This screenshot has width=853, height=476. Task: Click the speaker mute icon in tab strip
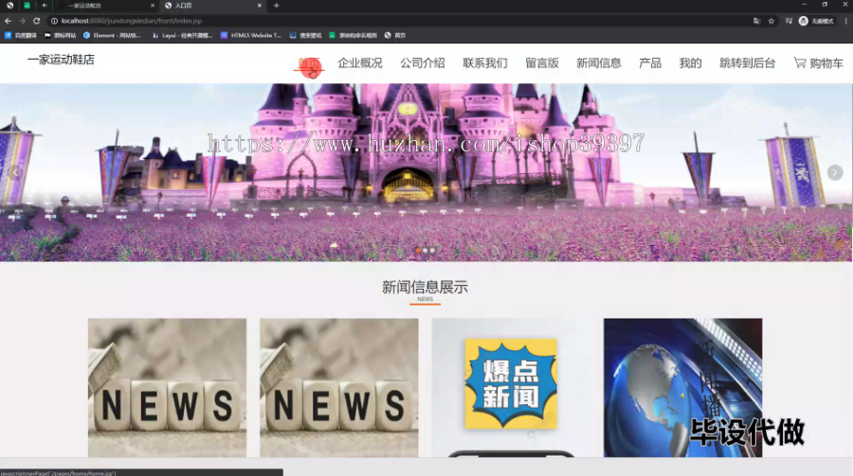[45, 6]
